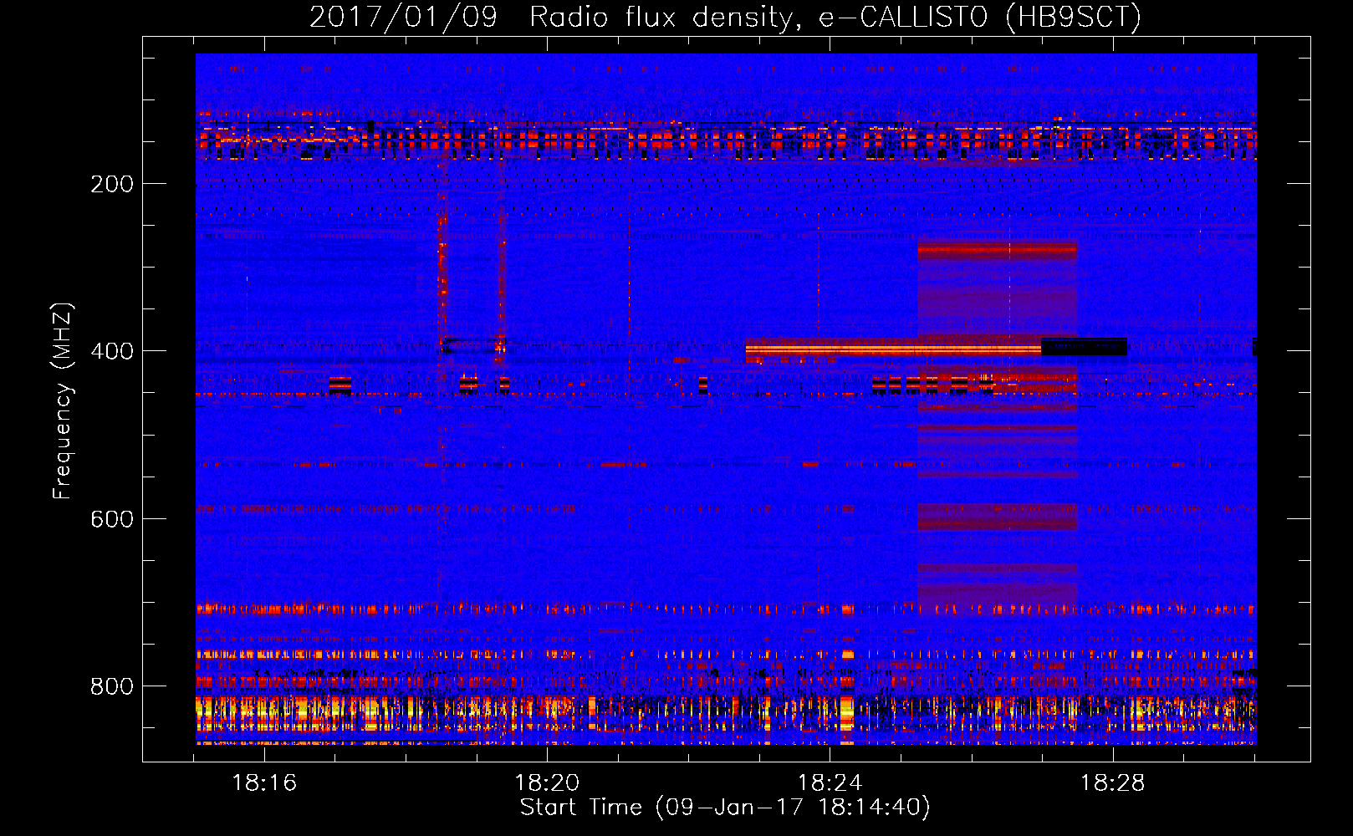Click the '600' frequency tick label
The image size is (1353, 836).
(x=112, y=519)
